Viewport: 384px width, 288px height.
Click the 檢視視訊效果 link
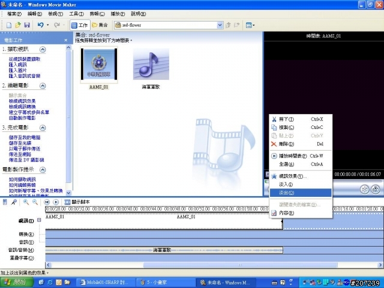(22, 101)
